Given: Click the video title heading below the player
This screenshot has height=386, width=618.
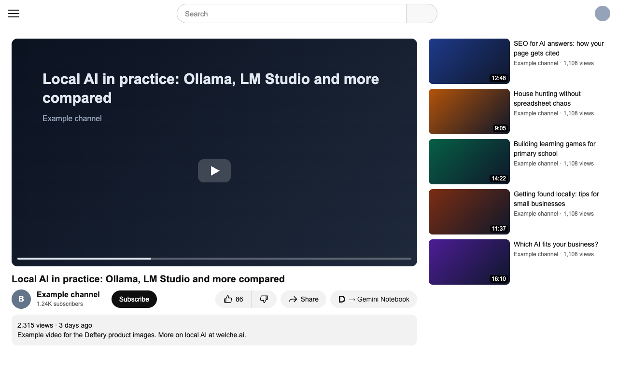Looking at the screenshot, I should click(x=148, y=279).
